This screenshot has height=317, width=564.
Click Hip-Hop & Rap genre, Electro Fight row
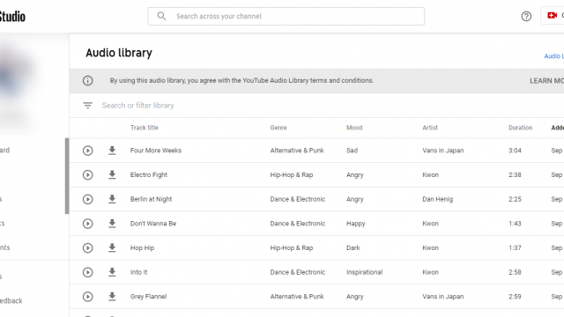pos(292,175)
